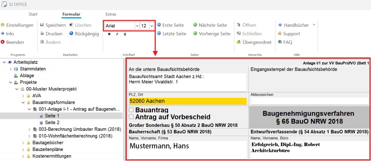Viewport: 371px width, 161px height.
Task: Open the Arial font dropdown
Action: coord(137,26)
